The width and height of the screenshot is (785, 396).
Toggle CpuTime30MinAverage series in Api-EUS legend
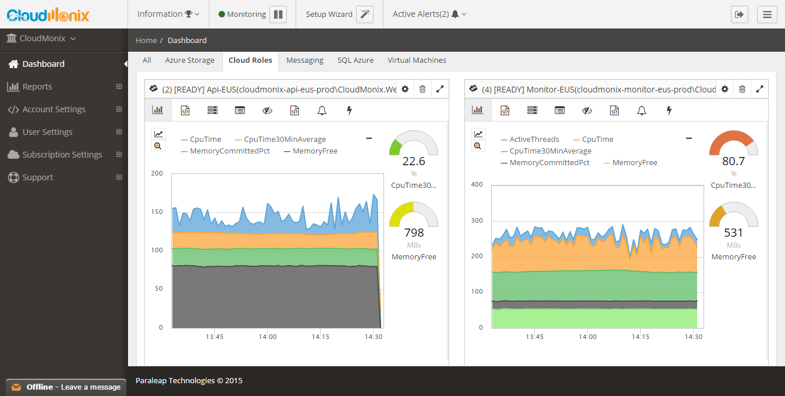click(x=280, y=140)
